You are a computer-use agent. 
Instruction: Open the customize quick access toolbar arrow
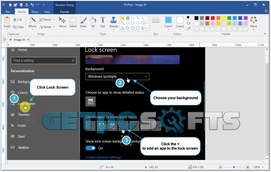[44, 5]
